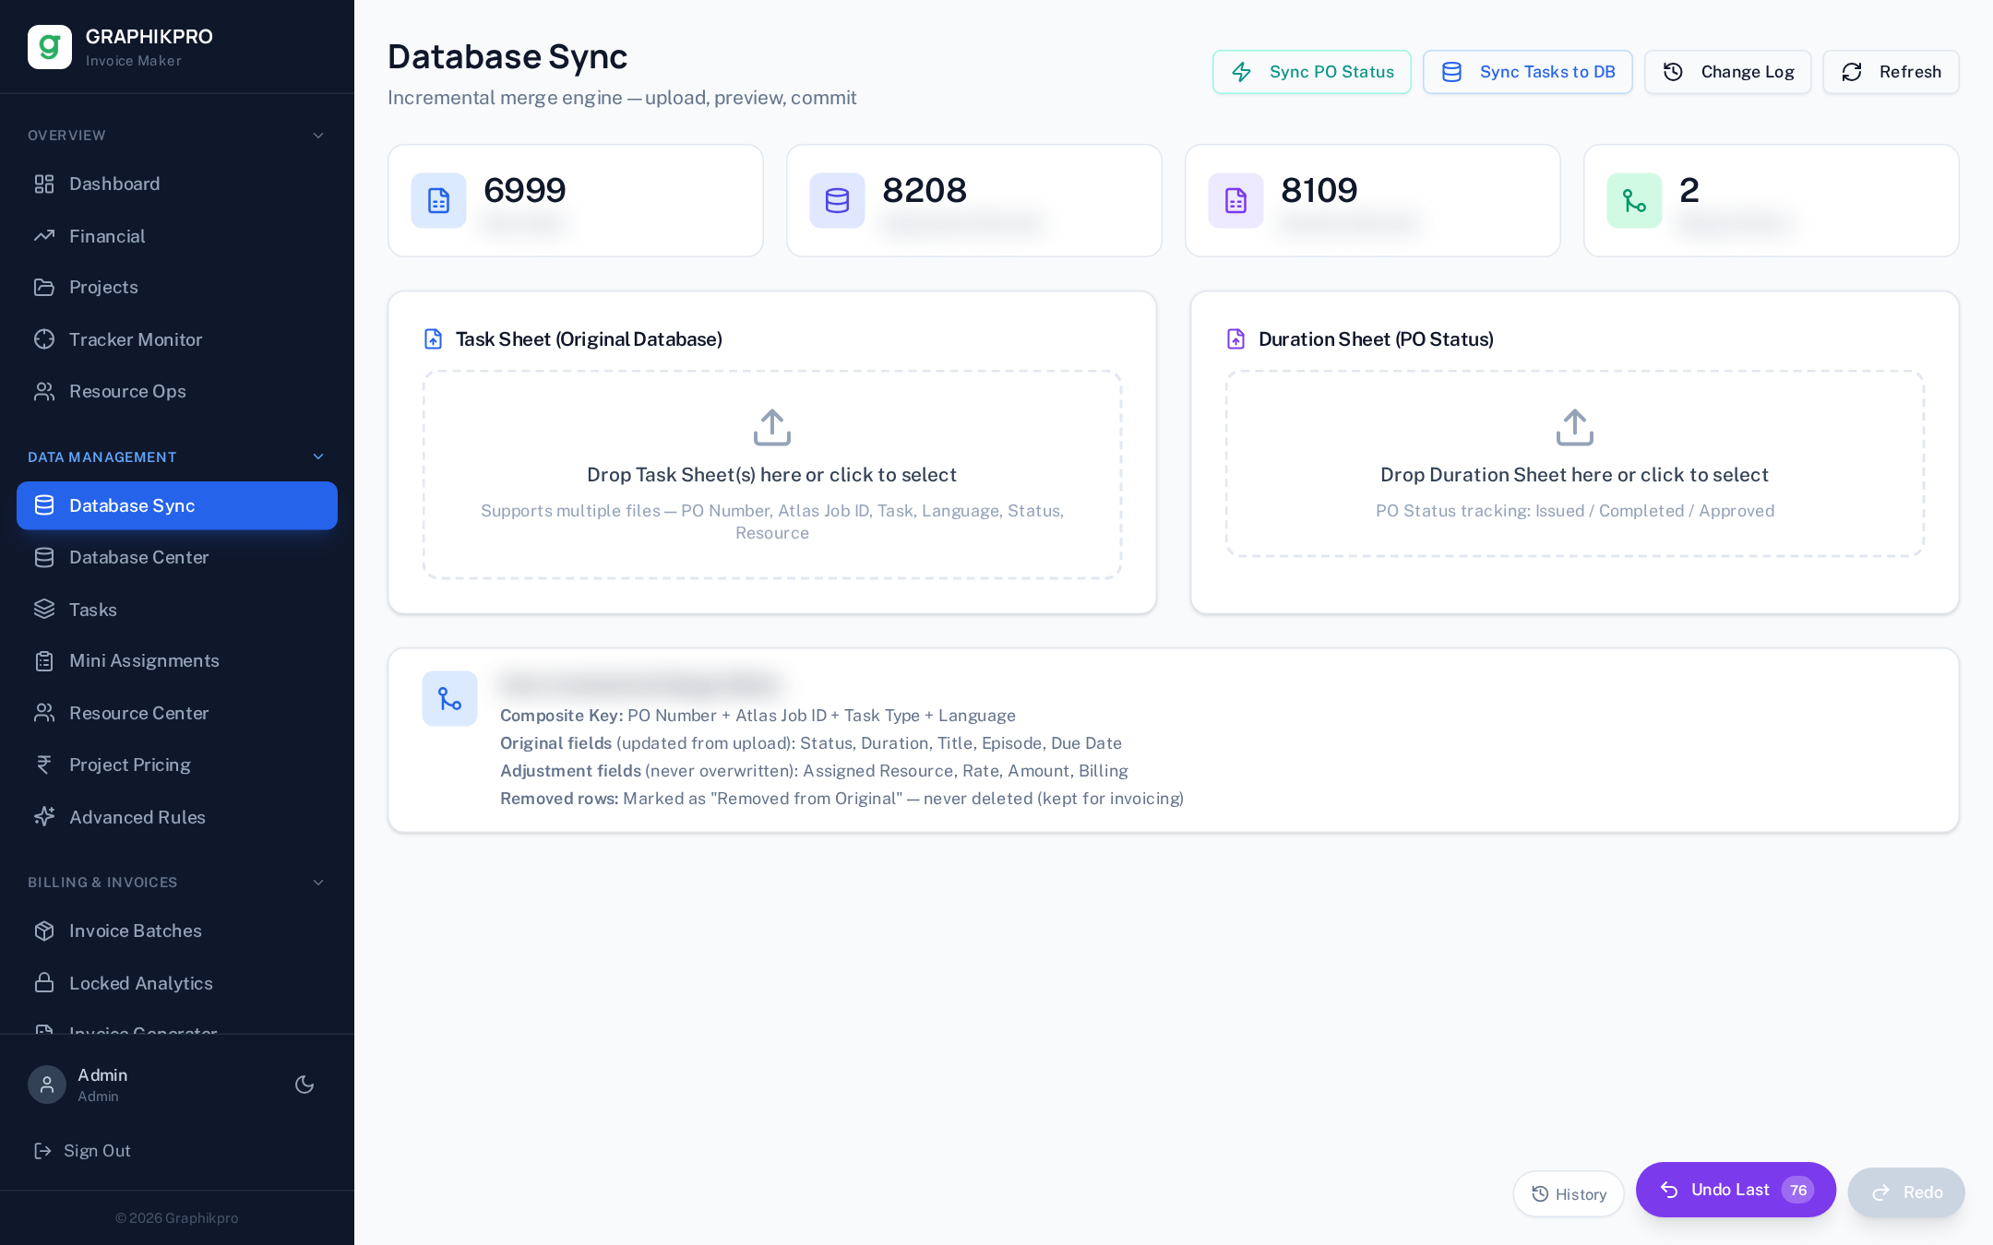
Task: Click the Composite Key rule text
Action: click(758, 716)
